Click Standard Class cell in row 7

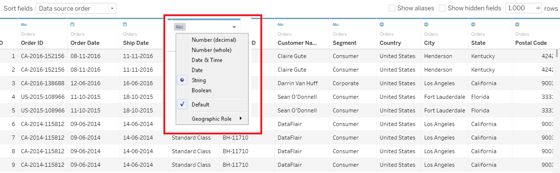click(191, 138)
